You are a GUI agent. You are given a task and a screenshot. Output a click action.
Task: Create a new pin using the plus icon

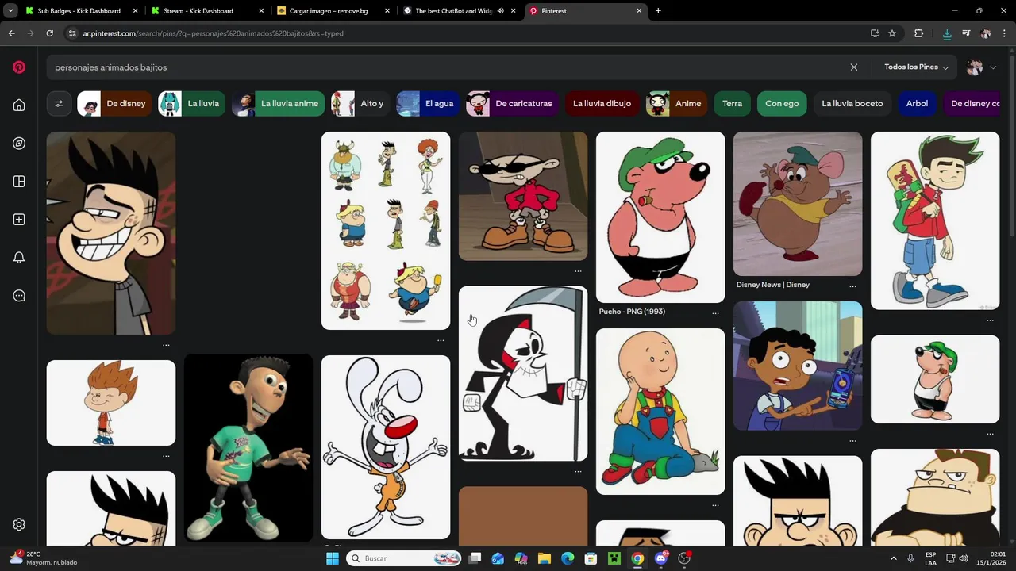click(x=19, y=220)
